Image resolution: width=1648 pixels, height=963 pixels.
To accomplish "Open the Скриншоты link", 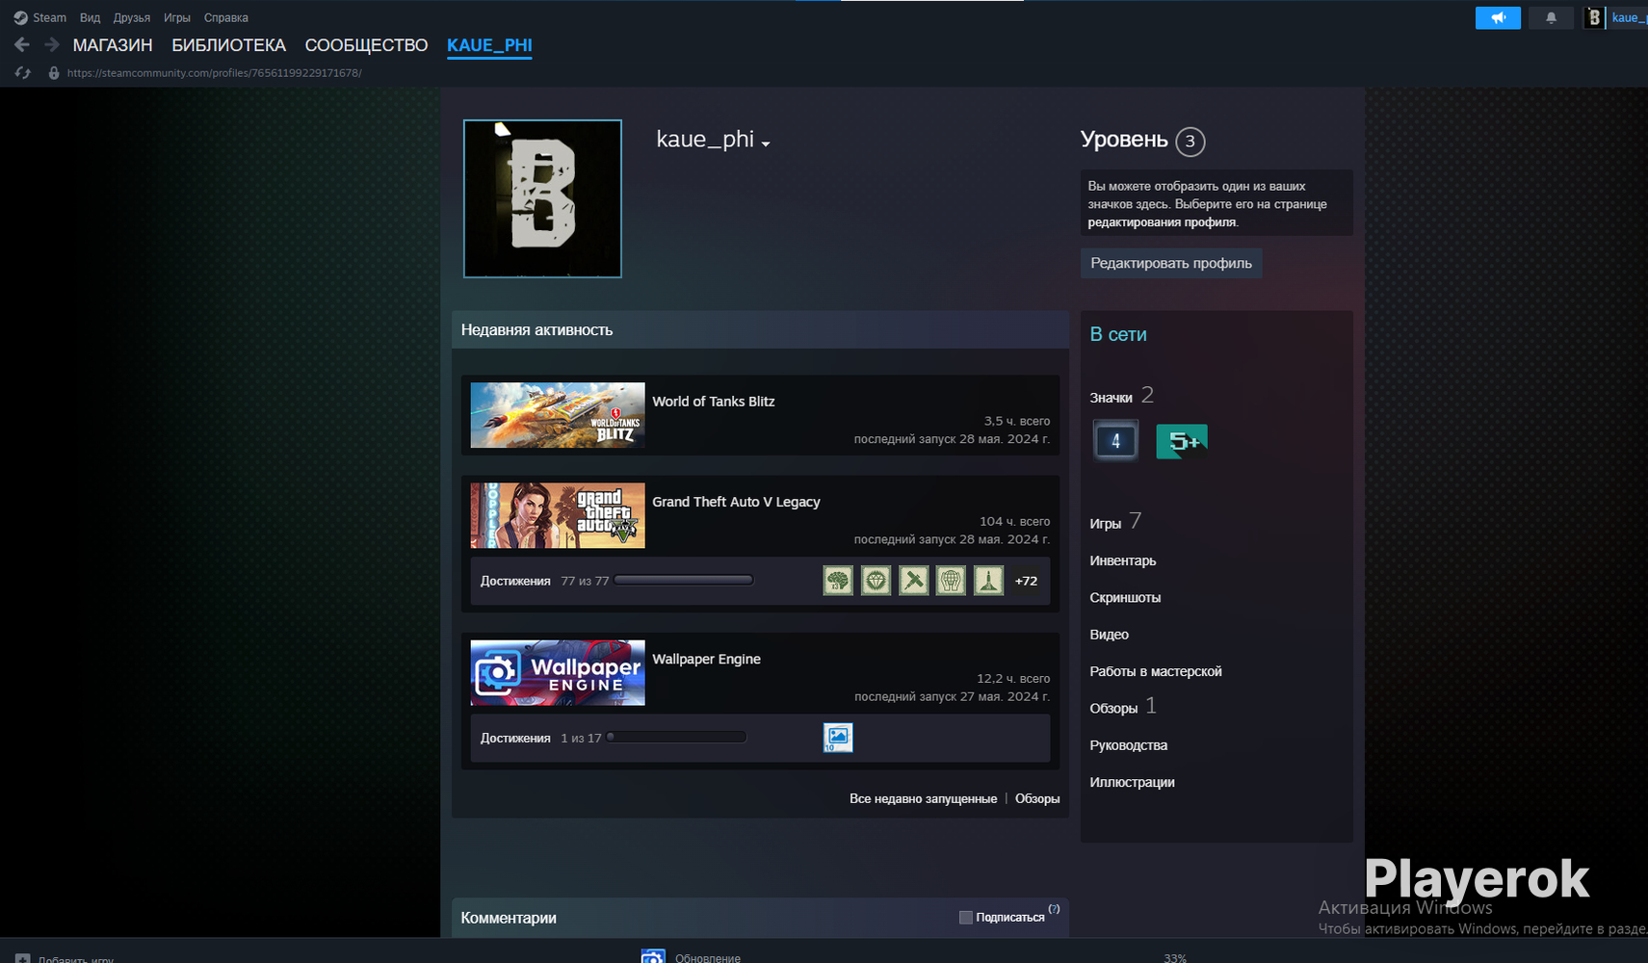I will [x=1125, y=598].
